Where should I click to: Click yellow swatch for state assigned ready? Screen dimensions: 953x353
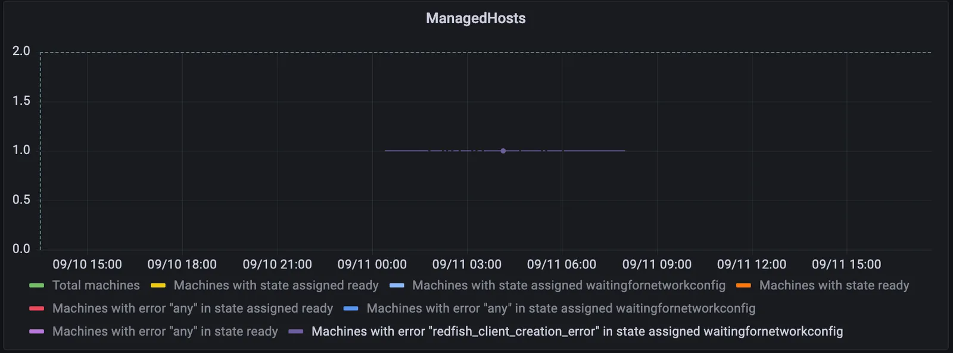pos(158,286)
